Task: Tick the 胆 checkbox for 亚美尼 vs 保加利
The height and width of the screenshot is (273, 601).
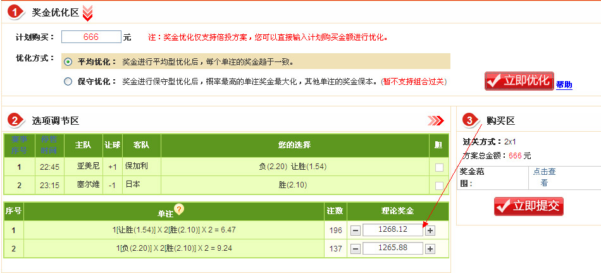Action: 439,167
